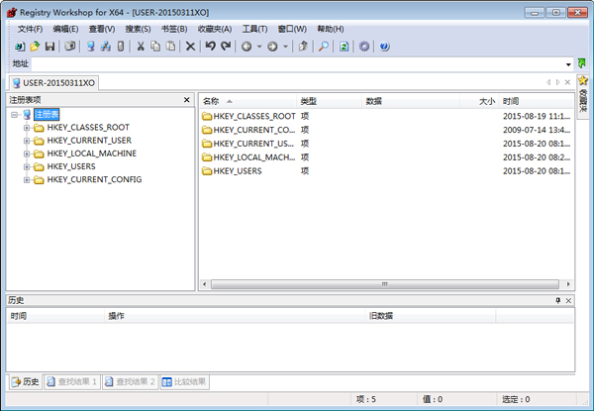Click the magnifier find icon

pos(323,47)
